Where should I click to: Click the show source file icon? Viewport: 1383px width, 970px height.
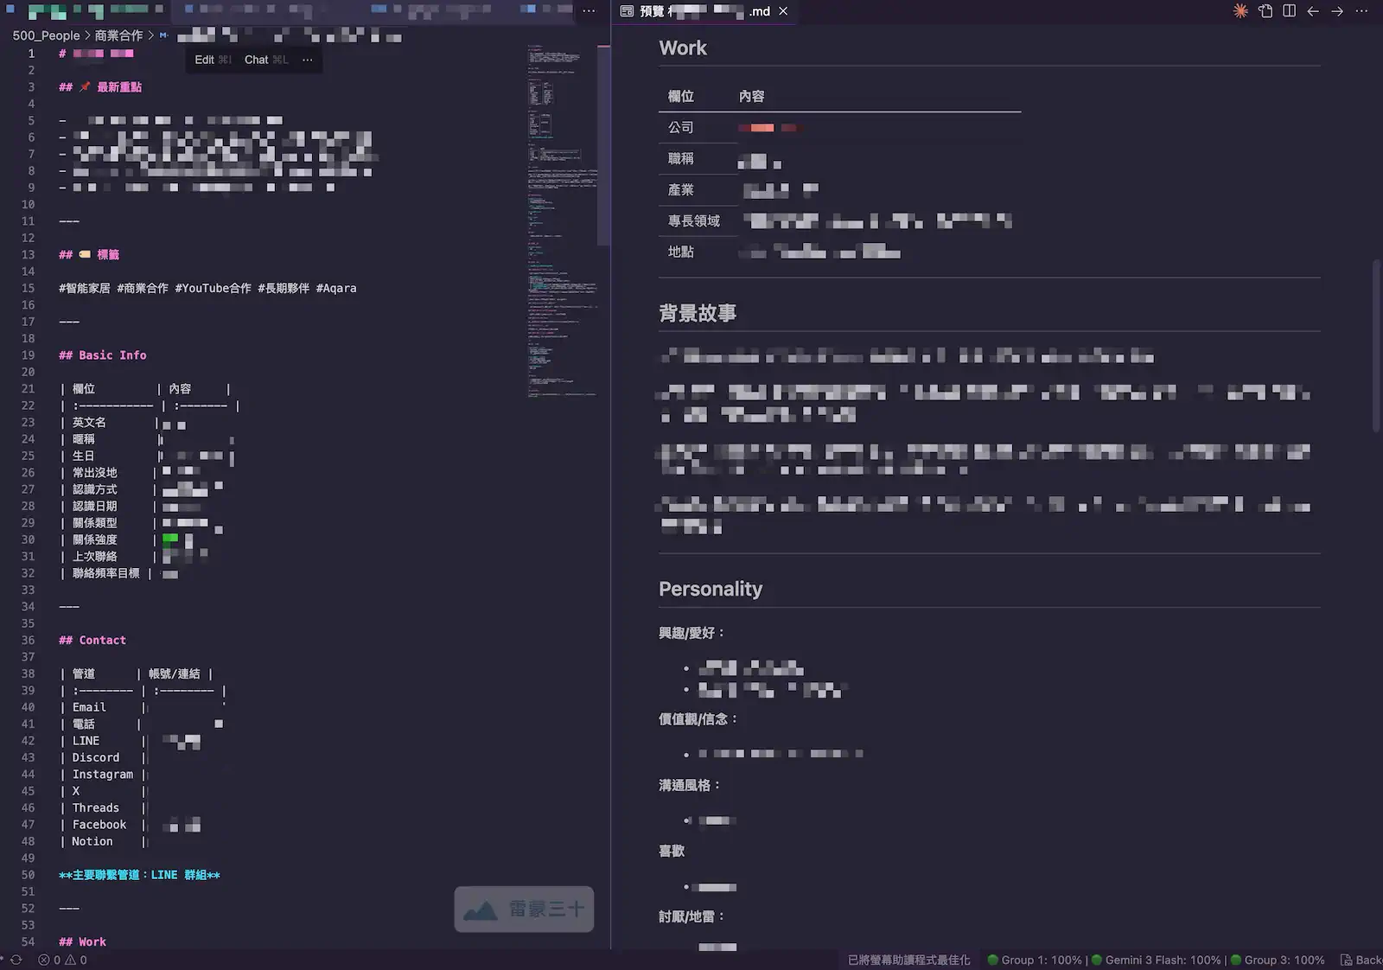click(x=1265, y=11)
